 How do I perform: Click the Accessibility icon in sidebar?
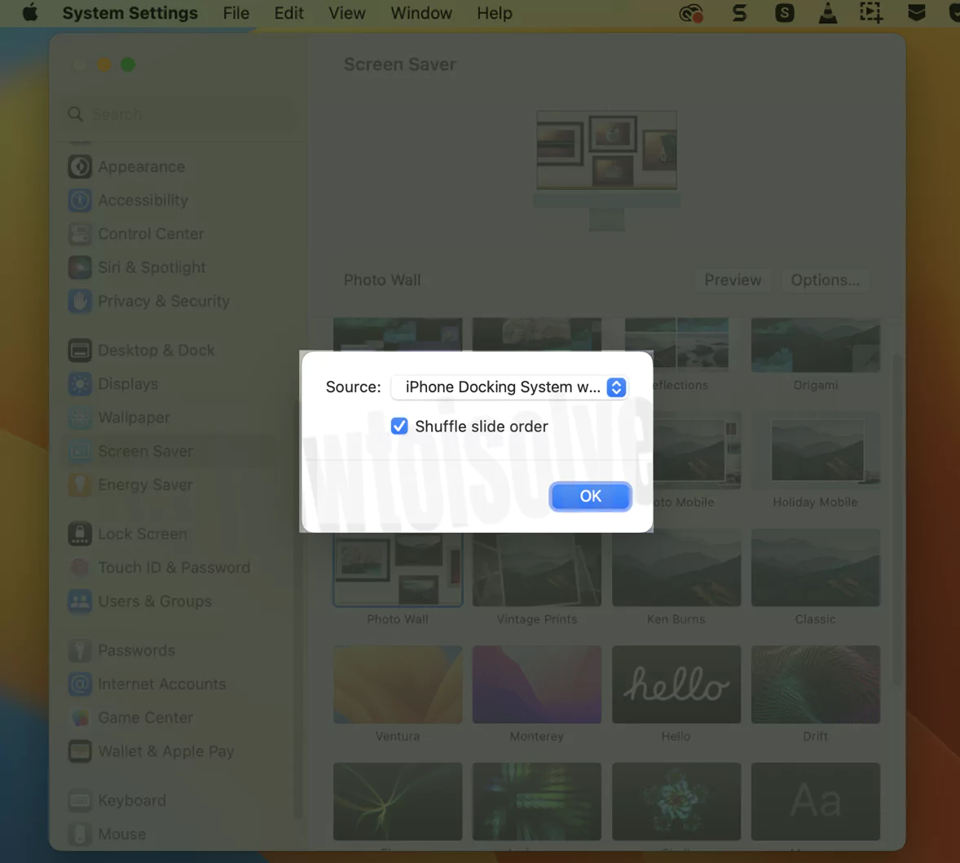coord(80,201)
